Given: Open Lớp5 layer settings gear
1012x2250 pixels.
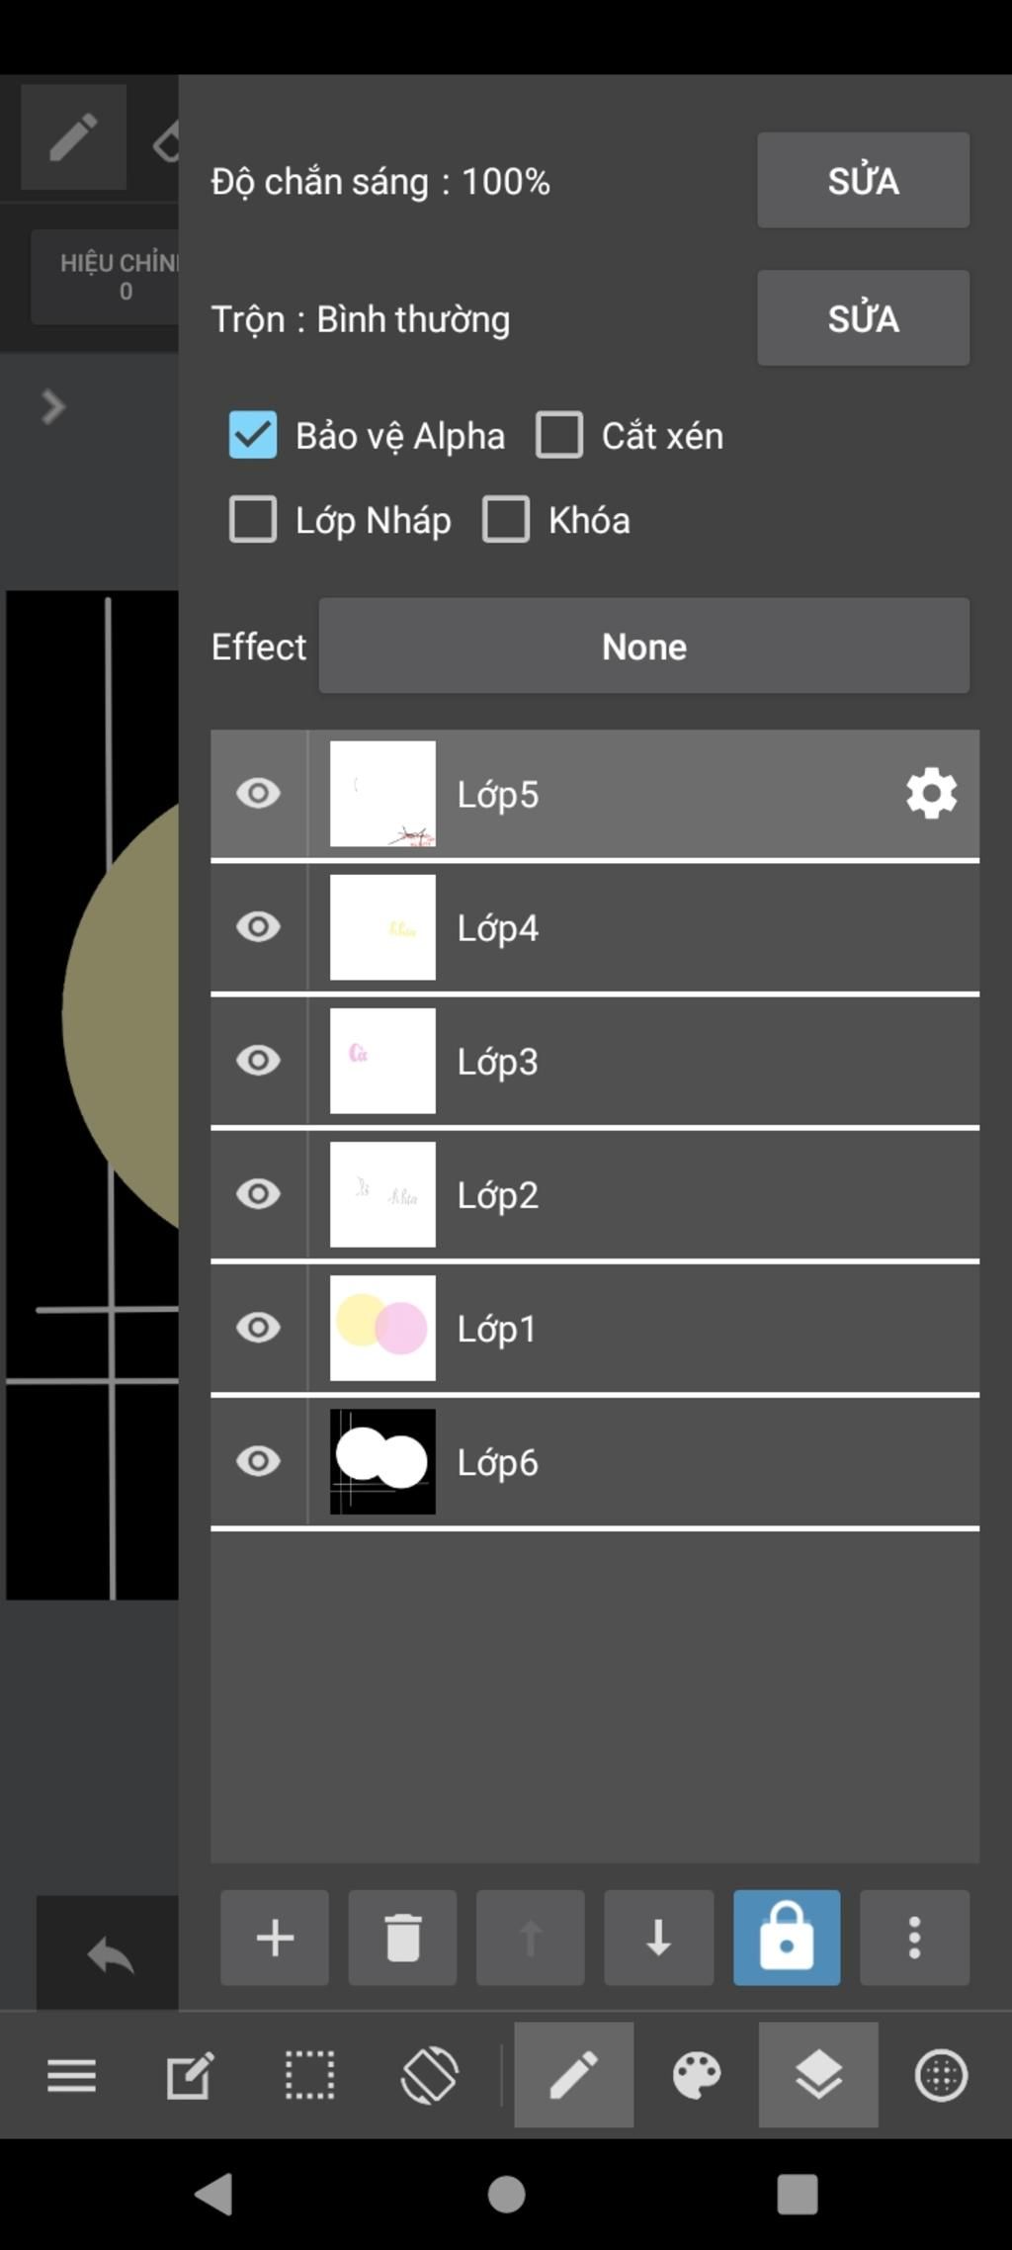Looking at the screenshot, I should point(931,794).
